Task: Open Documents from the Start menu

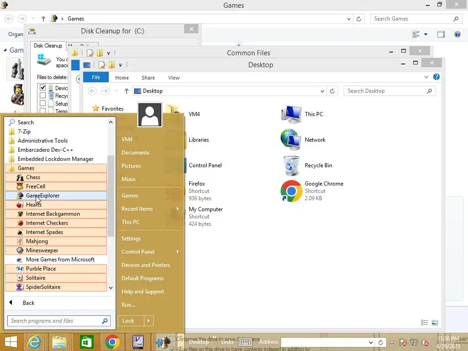Action: pos(135,153)
